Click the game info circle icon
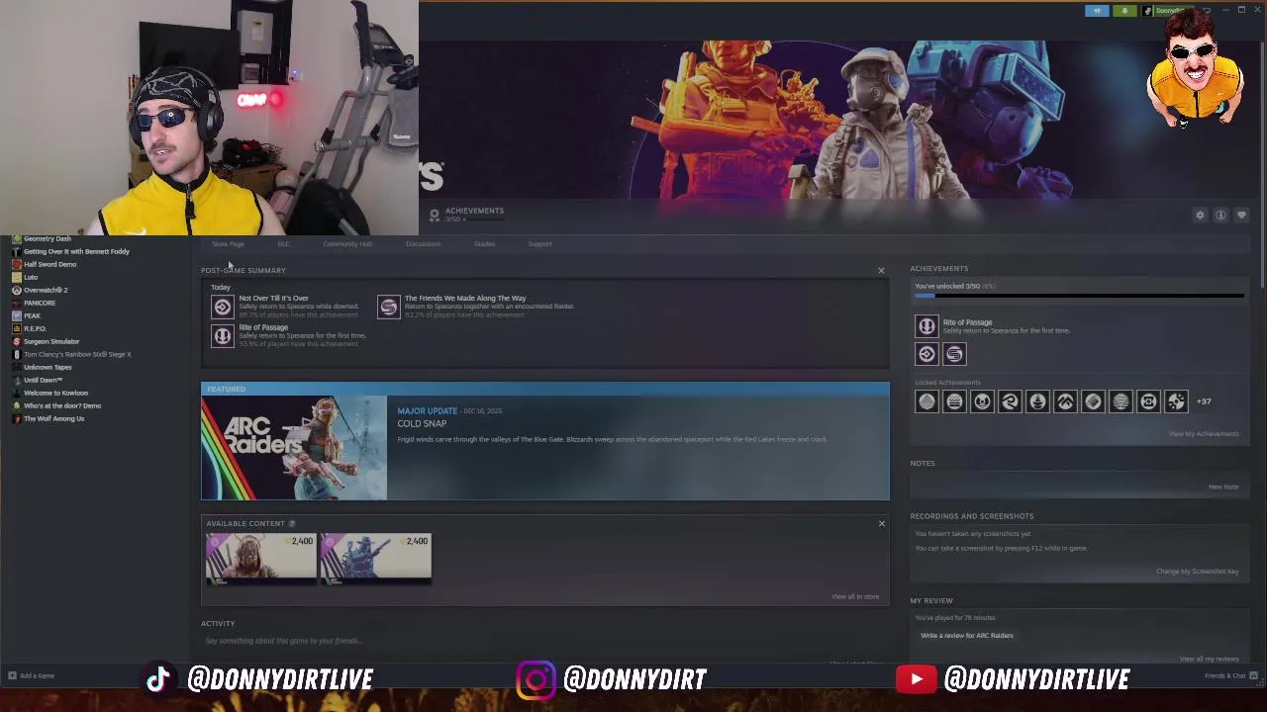Viewport: 1267px width, 712px height. point(1220,215)
